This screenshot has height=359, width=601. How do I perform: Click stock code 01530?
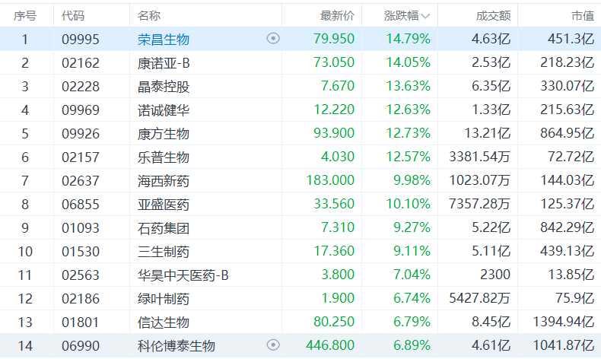81,252
